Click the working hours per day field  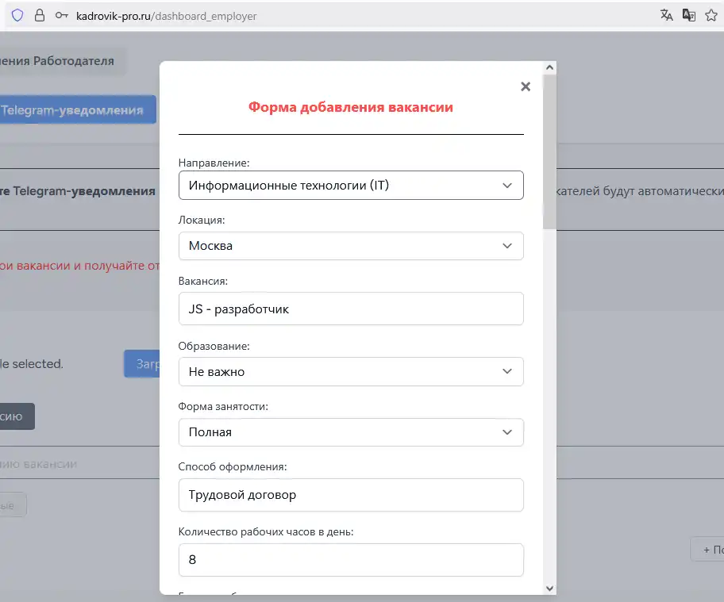coord(350,560)
